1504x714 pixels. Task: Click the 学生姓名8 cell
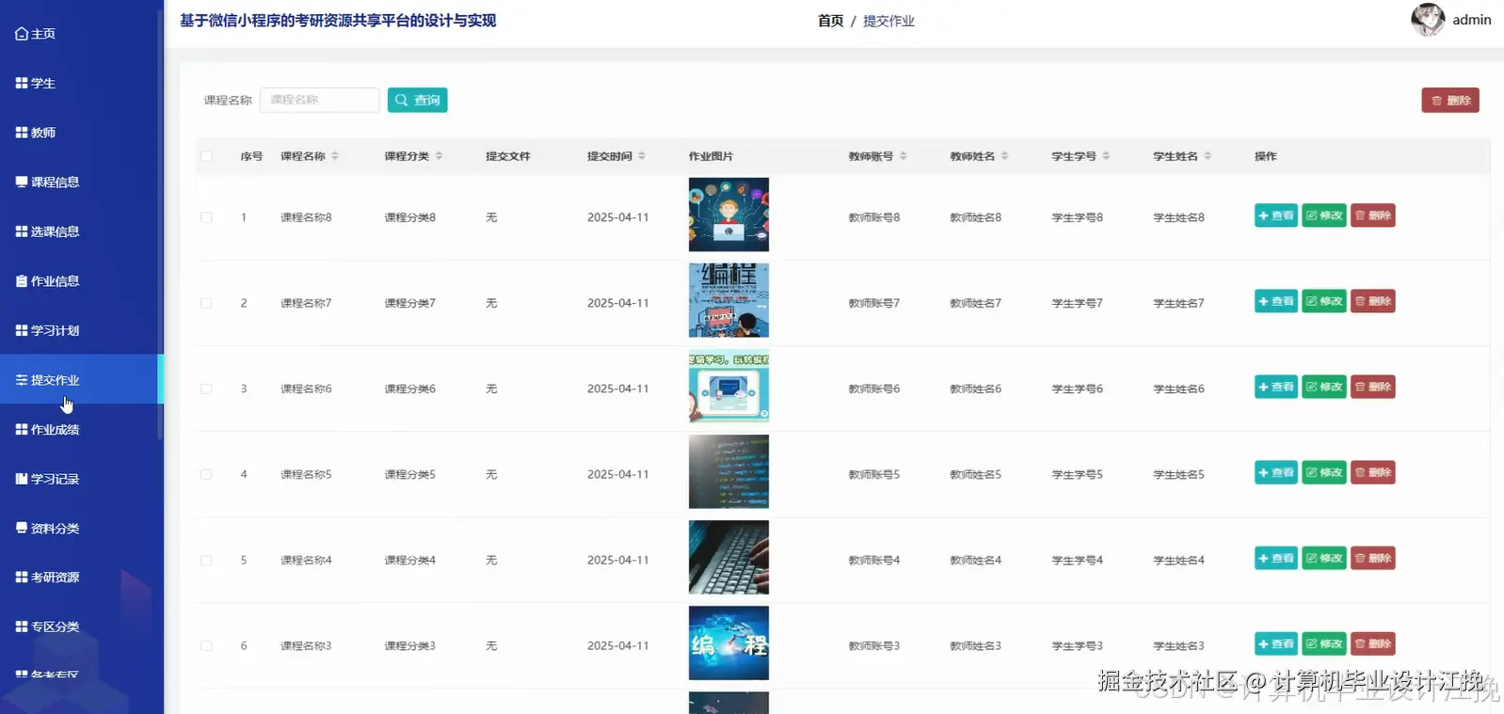point(1178,217)
